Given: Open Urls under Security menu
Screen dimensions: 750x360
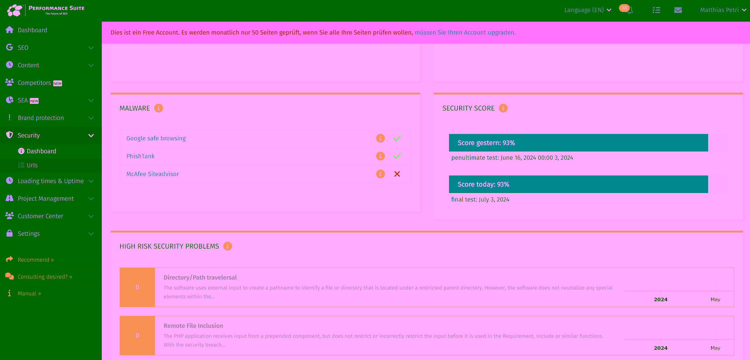Looking at the screenshot, I should (32, 165).
